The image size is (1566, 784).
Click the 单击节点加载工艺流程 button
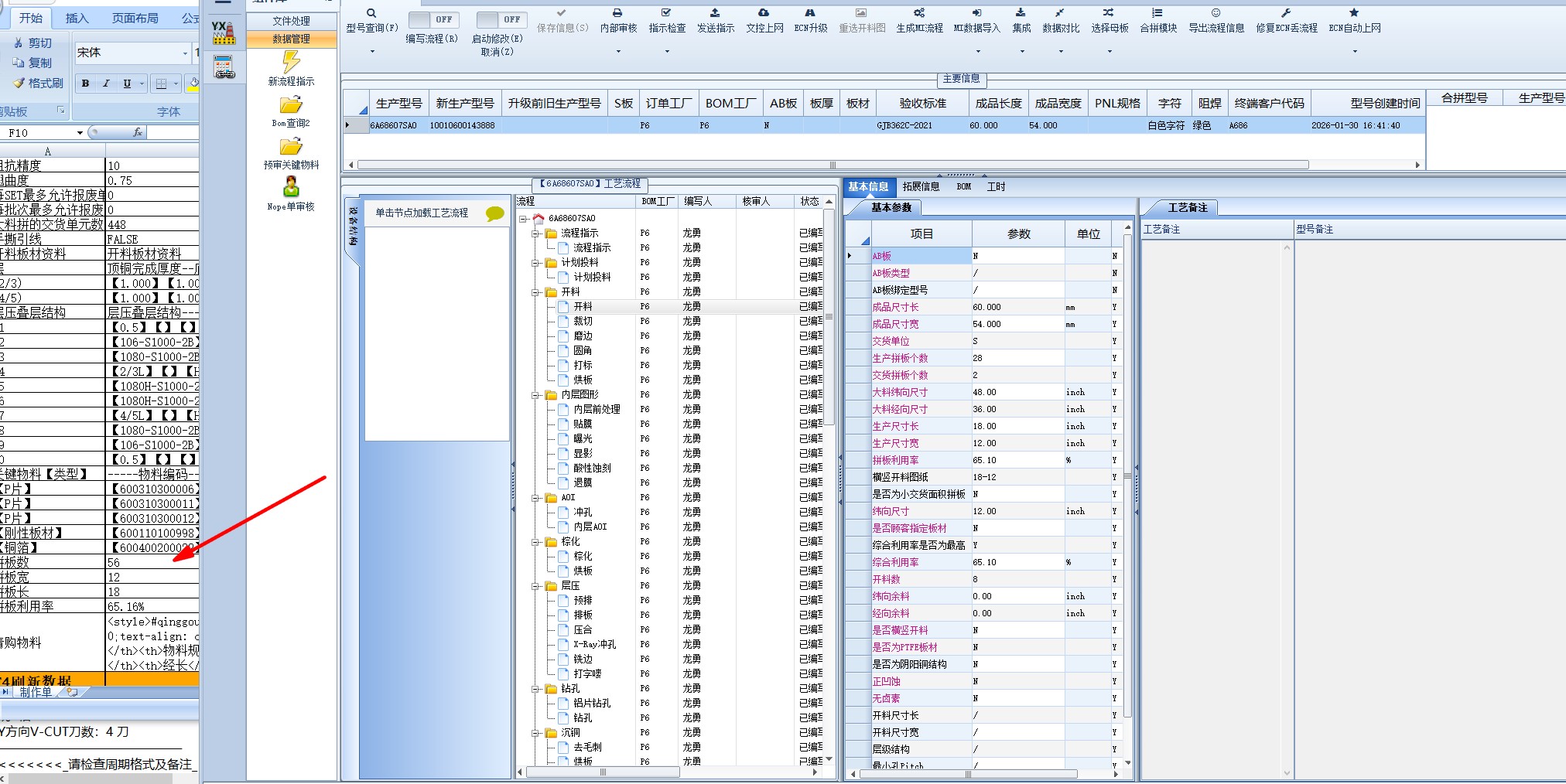coord(422,213)
